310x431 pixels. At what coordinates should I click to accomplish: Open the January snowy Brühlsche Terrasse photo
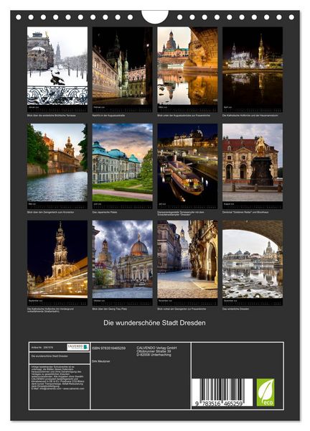pos(57,65)
